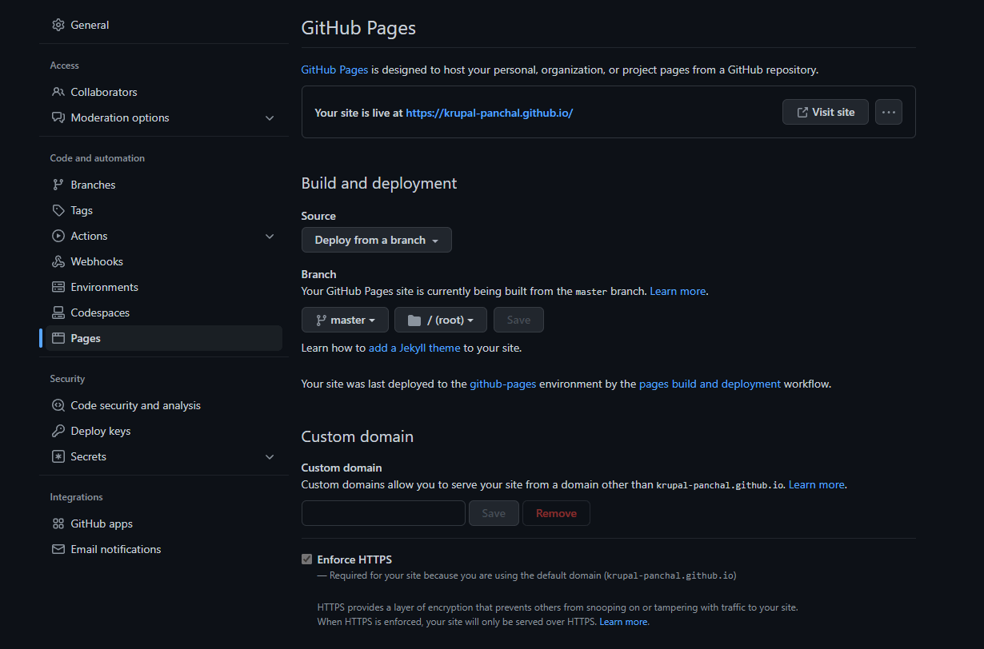Viewport: 984px width, 649px height.
Task: Click the Visit site button
Action: (825, 112)
